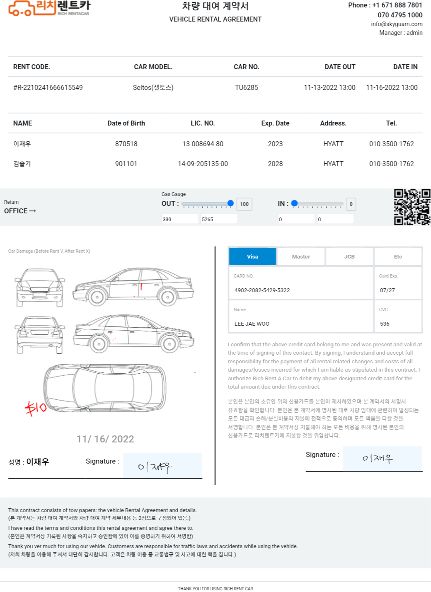Click the cardholder Name field

tap(301, 317)
